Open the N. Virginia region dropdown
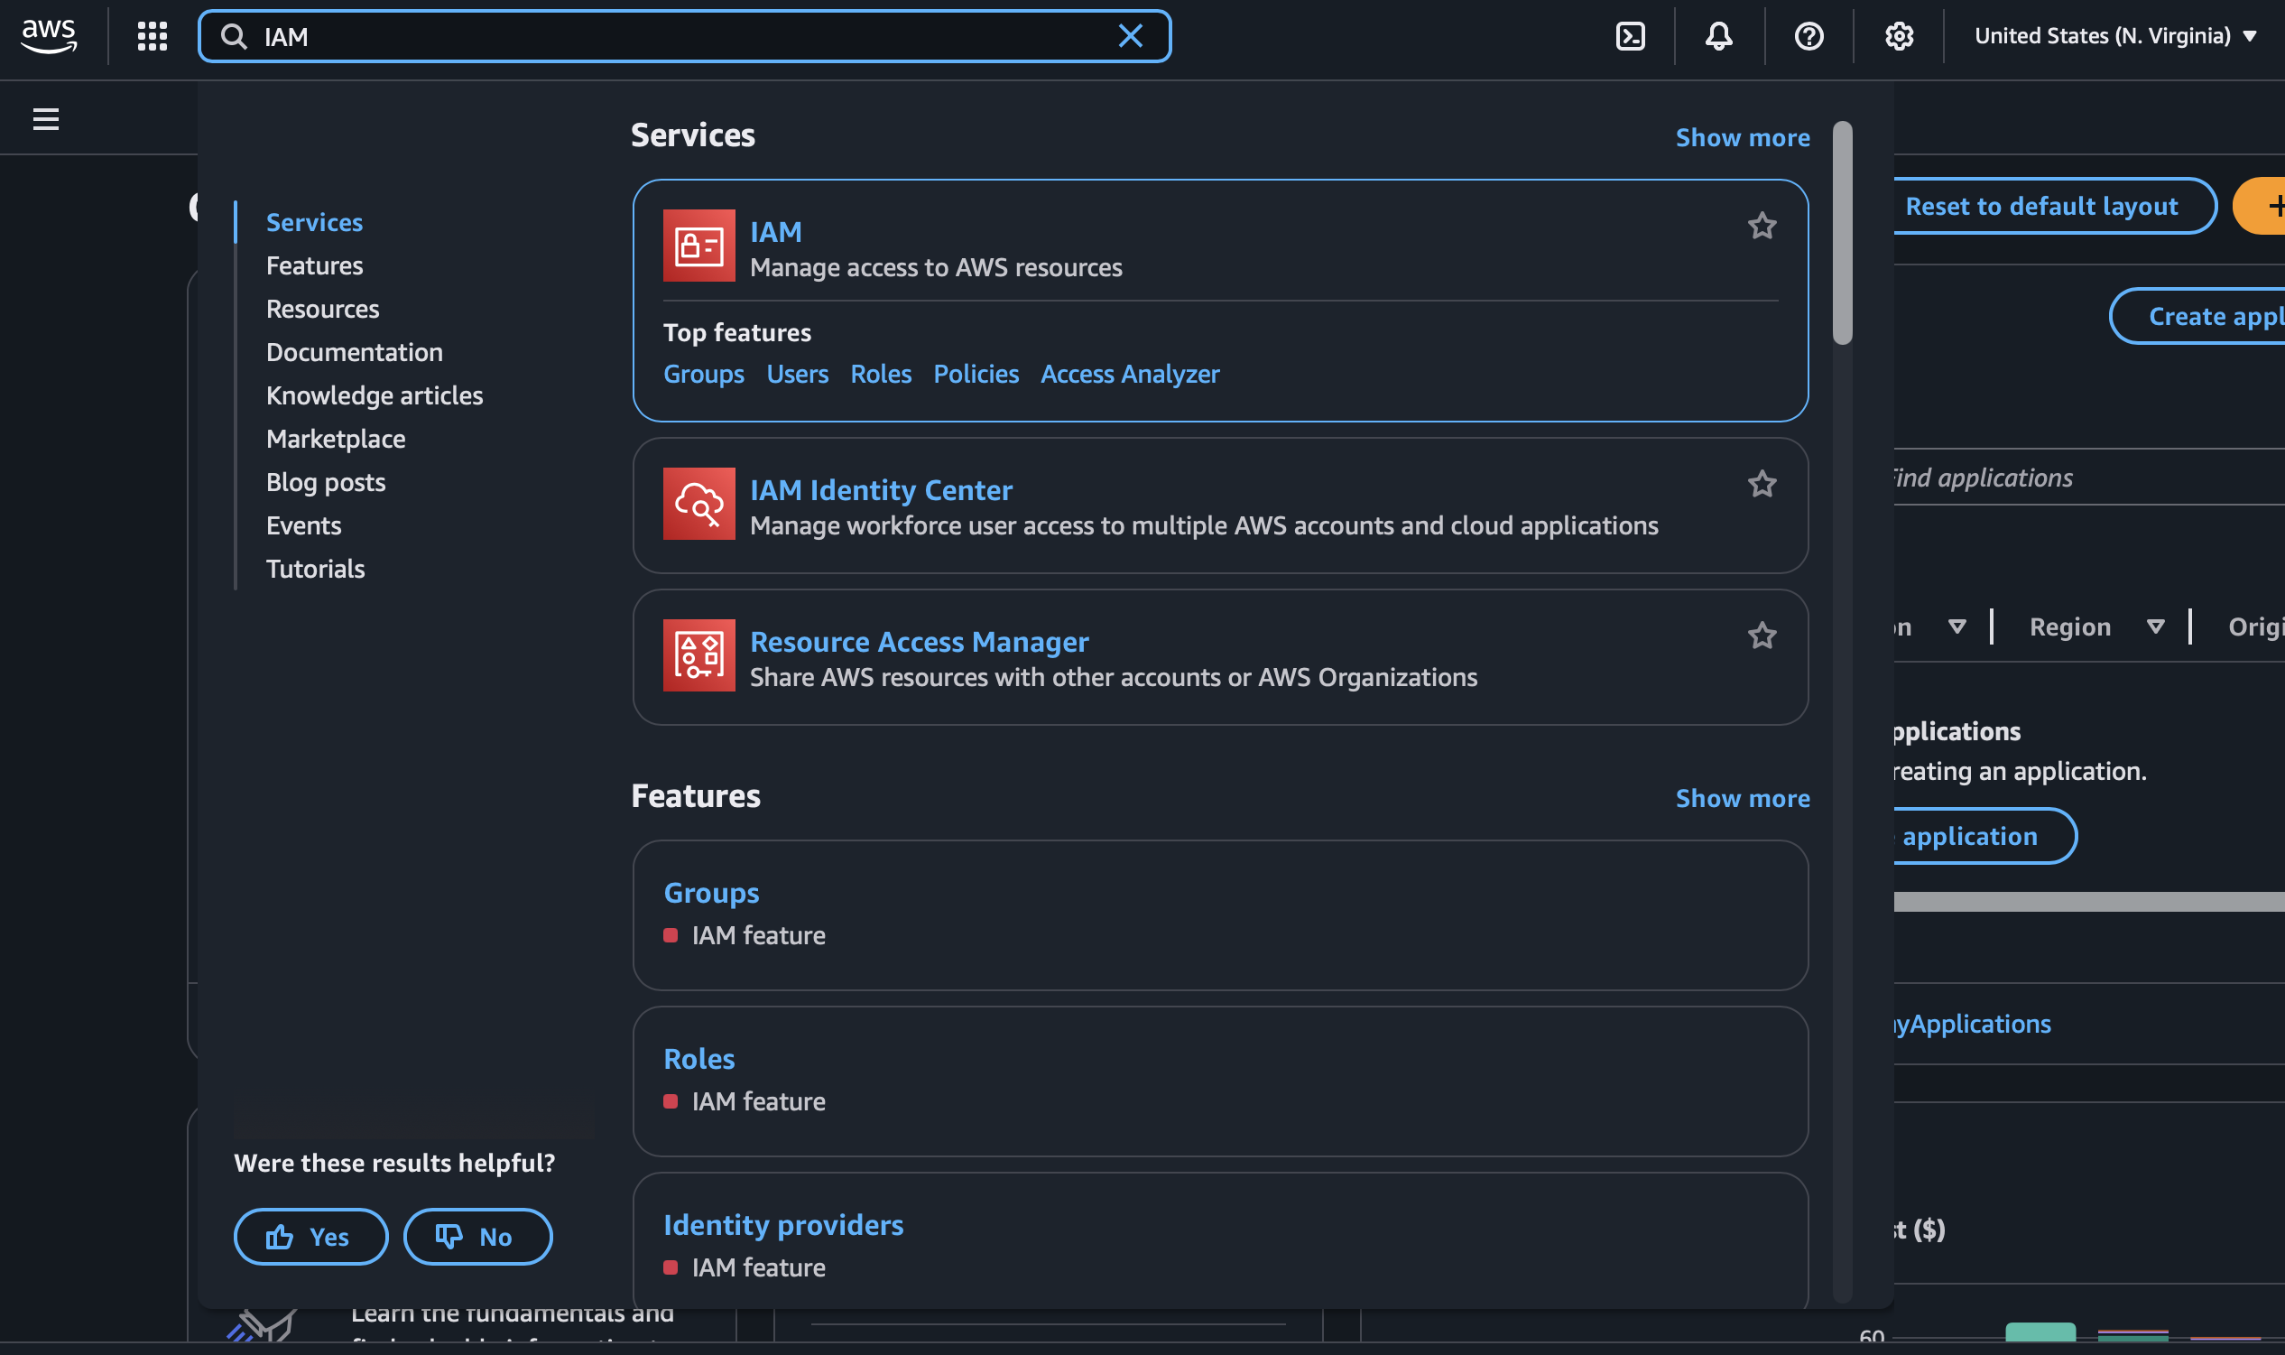The image size is (2285, 1355). pos(2114,36)
